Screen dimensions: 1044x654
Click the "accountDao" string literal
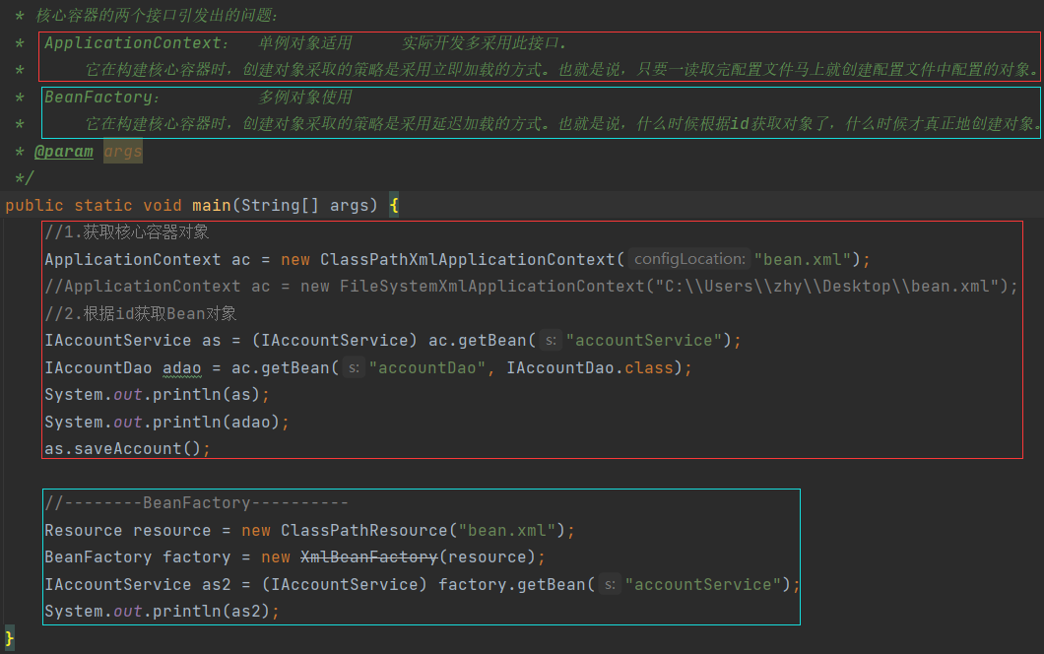427,367
